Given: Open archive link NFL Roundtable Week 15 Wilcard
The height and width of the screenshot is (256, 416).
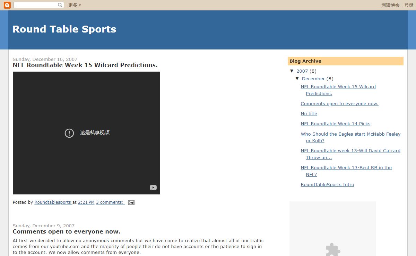Looking at the screenshot, I should pos(338,90).
